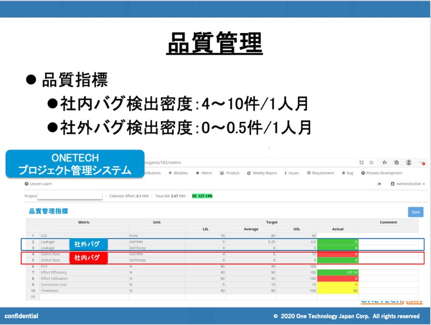Open the Product menu item
This screenshot has width=431, height=325.
230,173
